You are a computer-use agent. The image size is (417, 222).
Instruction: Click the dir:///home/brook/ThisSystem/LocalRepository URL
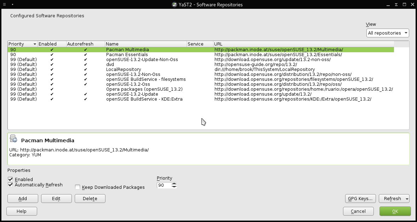(265, 70)
